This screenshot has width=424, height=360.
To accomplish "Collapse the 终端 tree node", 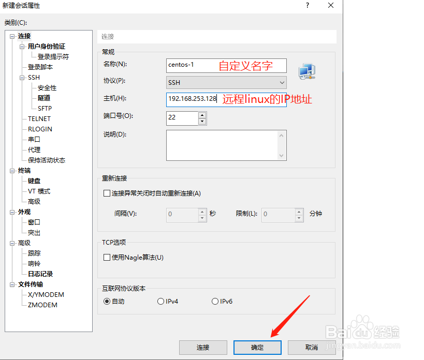I will 12,171.
